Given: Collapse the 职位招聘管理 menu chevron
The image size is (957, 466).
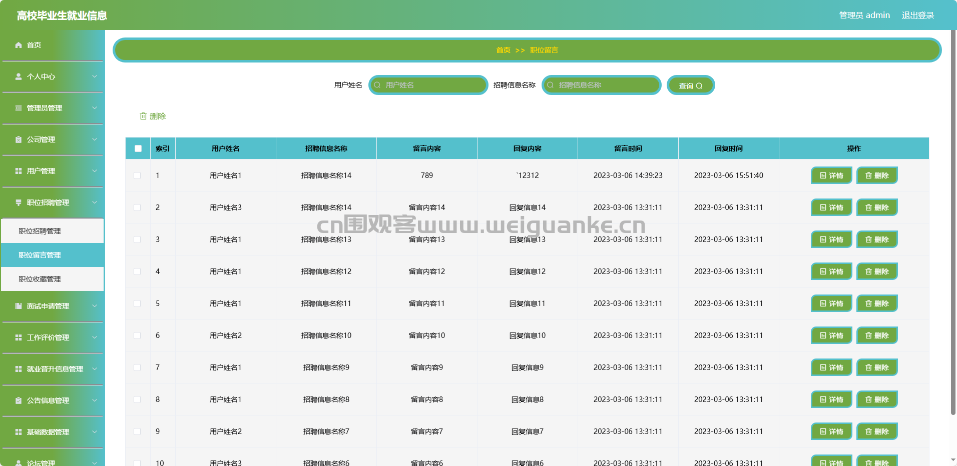Looking at the screenshot, I should [x=95, y=202].
